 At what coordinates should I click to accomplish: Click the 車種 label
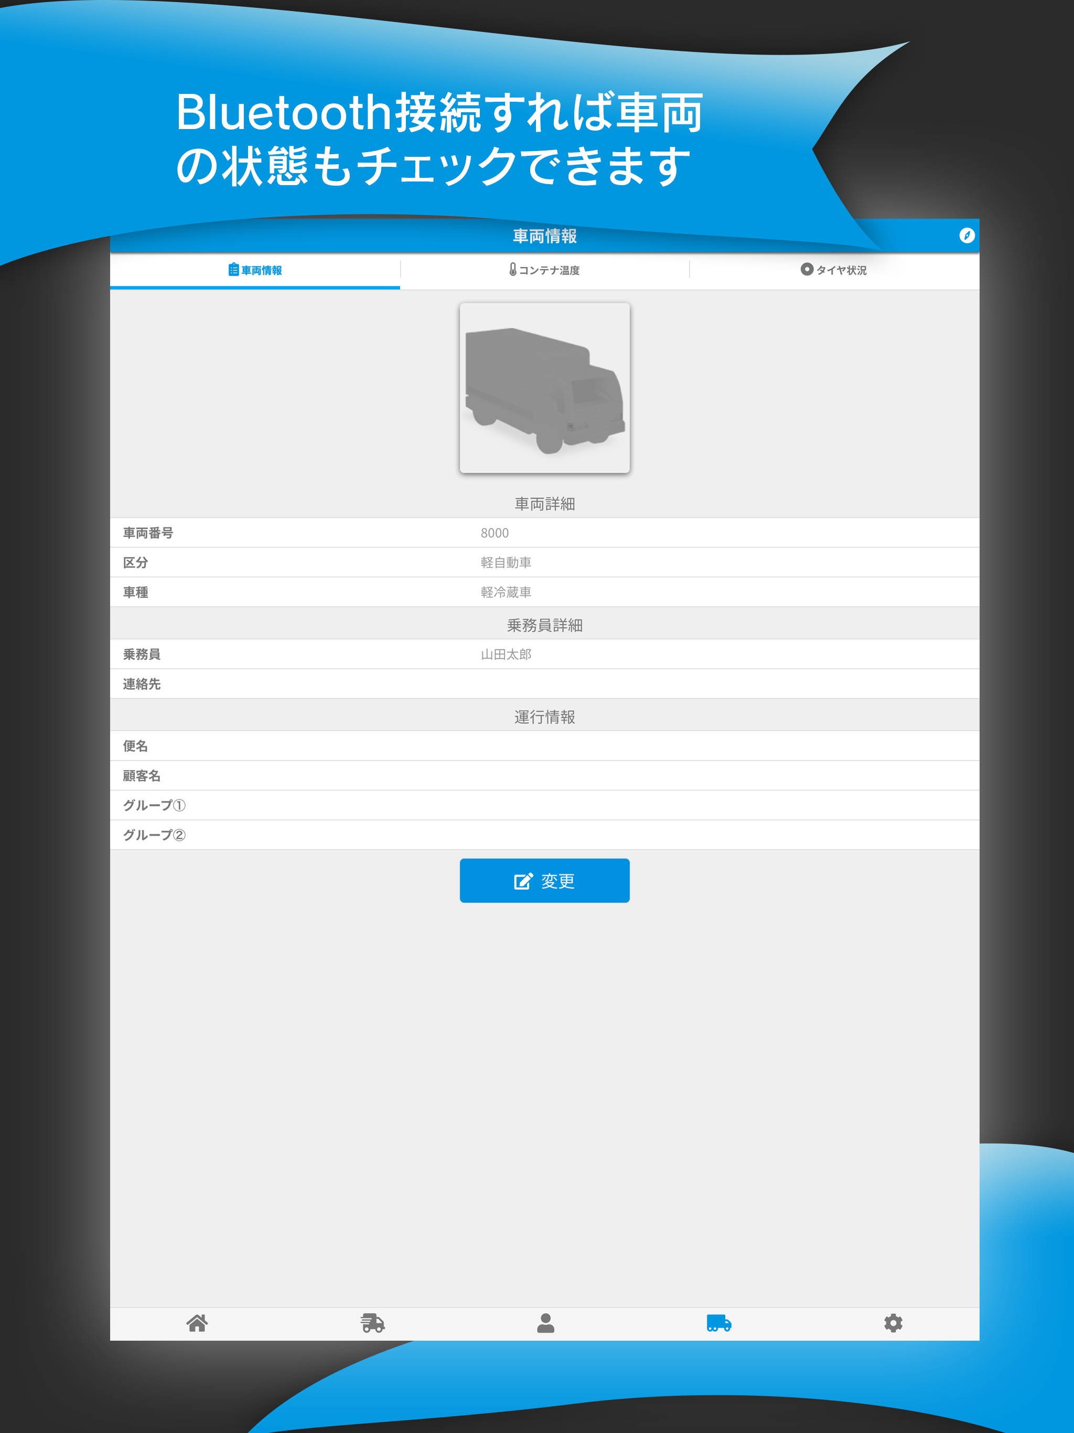point(135,593)
